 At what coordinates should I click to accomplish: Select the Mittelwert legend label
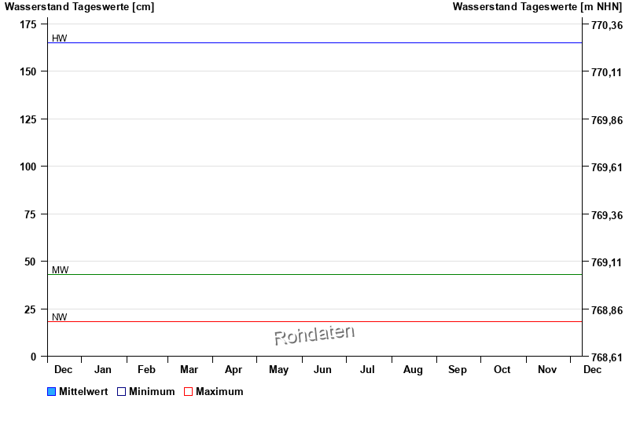[83, 391]
